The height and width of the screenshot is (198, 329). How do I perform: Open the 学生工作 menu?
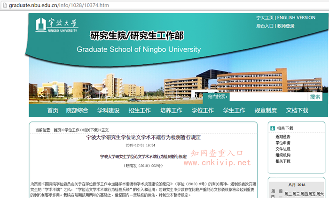234,110
